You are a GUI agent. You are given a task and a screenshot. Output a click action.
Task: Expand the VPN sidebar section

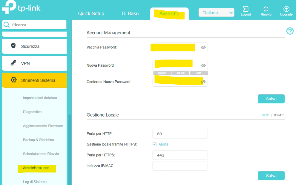34,63
